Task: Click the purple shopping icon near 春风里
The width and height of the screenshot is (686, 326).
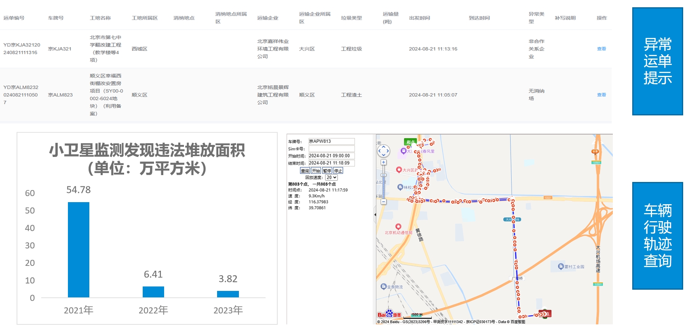Action: (x=403, y=151)
